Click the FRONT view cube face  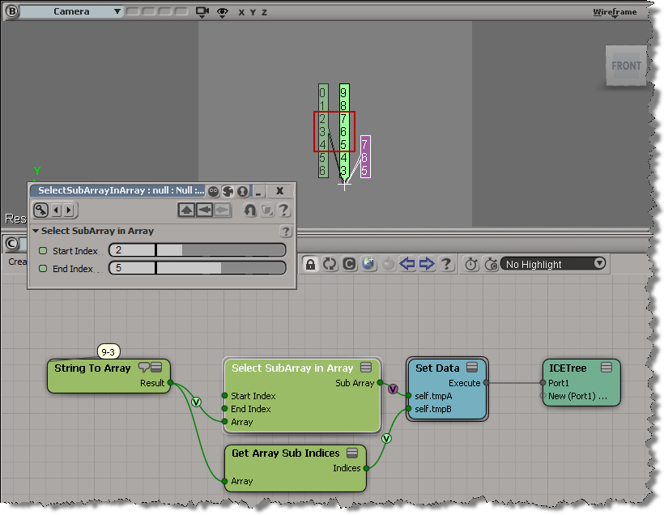pos(626,66)
